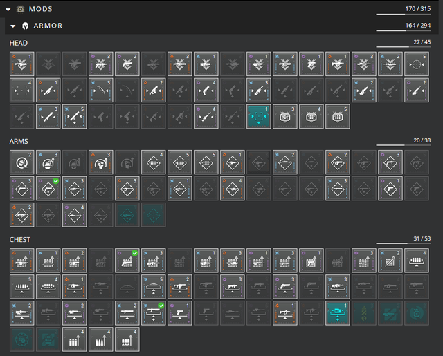Select the first solar mod in Head section
This screenshot has width=443, height=356.
pos(21,64)
